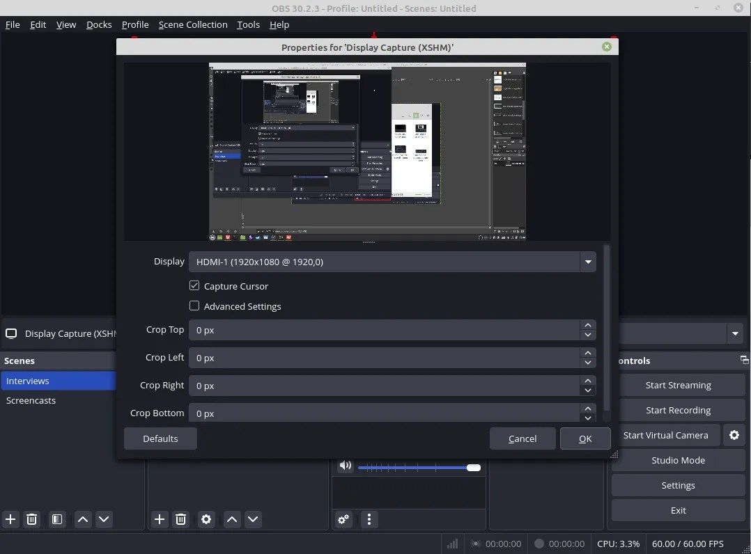
Task: Mute the audio source speaker icon
Action: 346,466
